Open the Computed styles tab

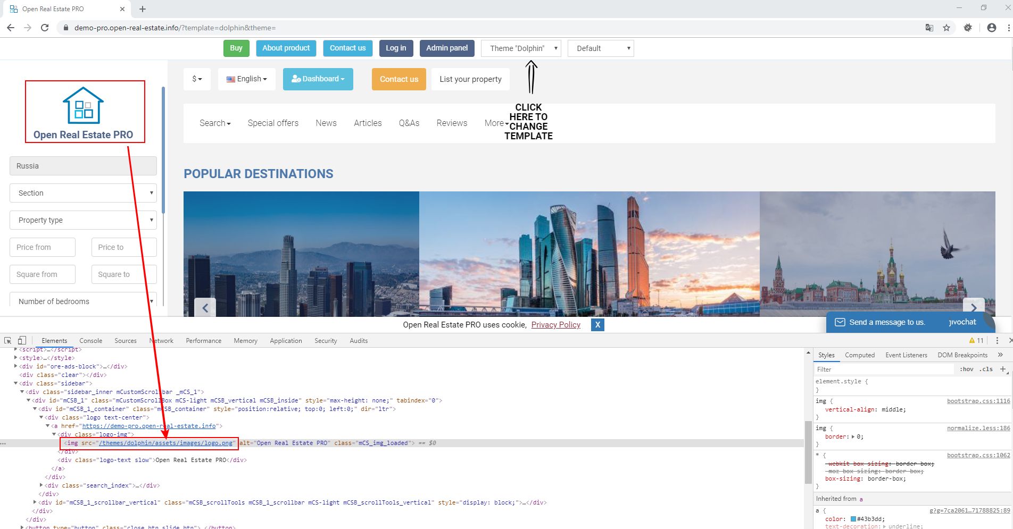(859, 355)
